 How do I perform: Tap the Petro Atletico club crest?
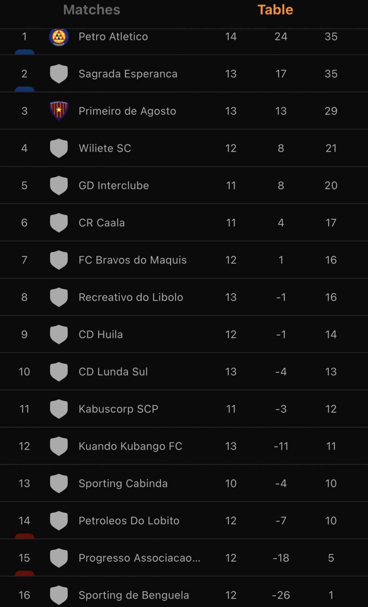[59, 37]
